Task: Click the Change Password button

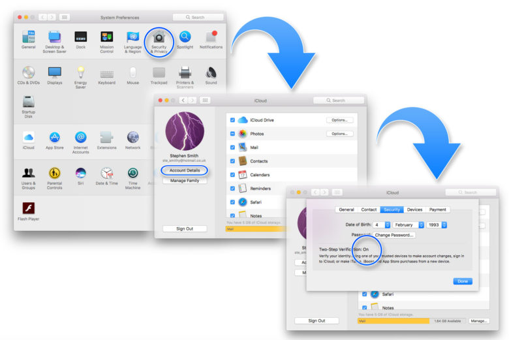Action: [393, 235]
